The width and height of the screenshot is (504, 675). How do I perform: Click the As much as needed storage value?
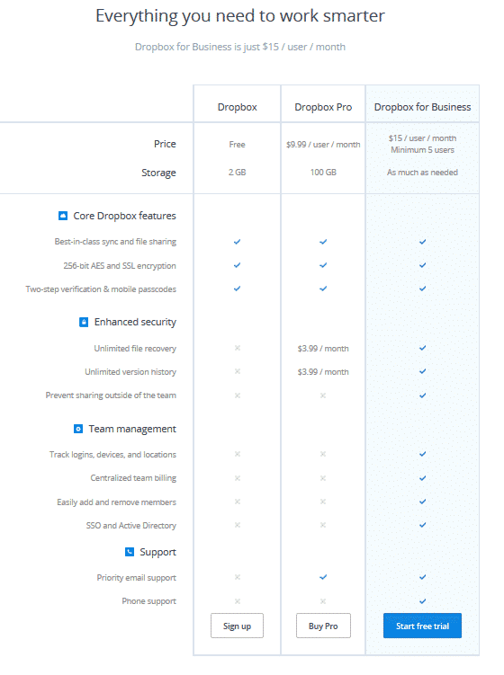click(422, 173)
